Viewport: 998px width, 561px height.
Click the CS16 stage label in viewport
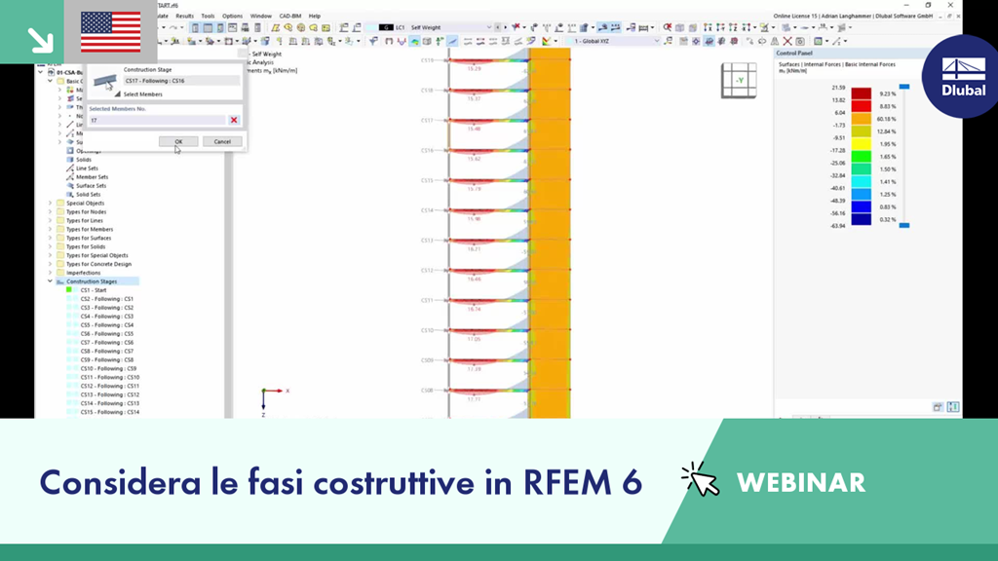click(x=427, y=151)
